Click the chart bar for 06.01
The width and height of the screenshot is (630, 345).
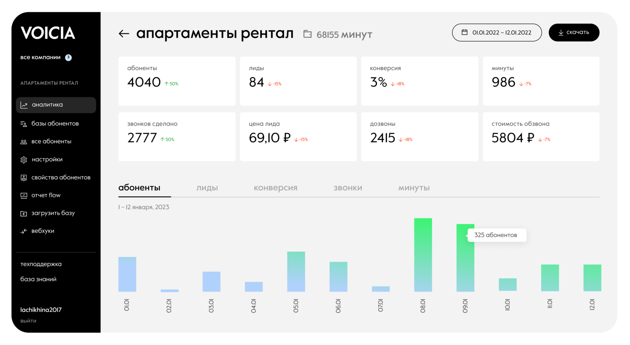[x=338, y=277]
